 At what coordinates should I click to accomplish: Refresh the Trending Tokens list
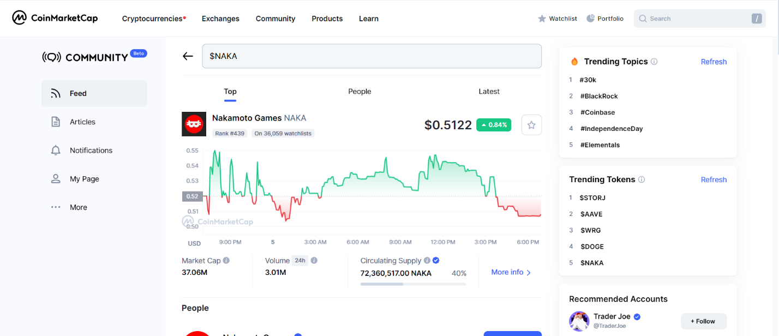point(714,179)
